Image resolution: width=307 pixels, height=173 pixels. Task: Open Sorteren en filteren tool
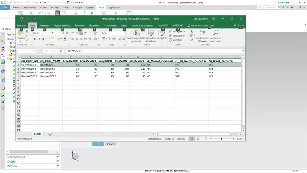click(203, 36)
